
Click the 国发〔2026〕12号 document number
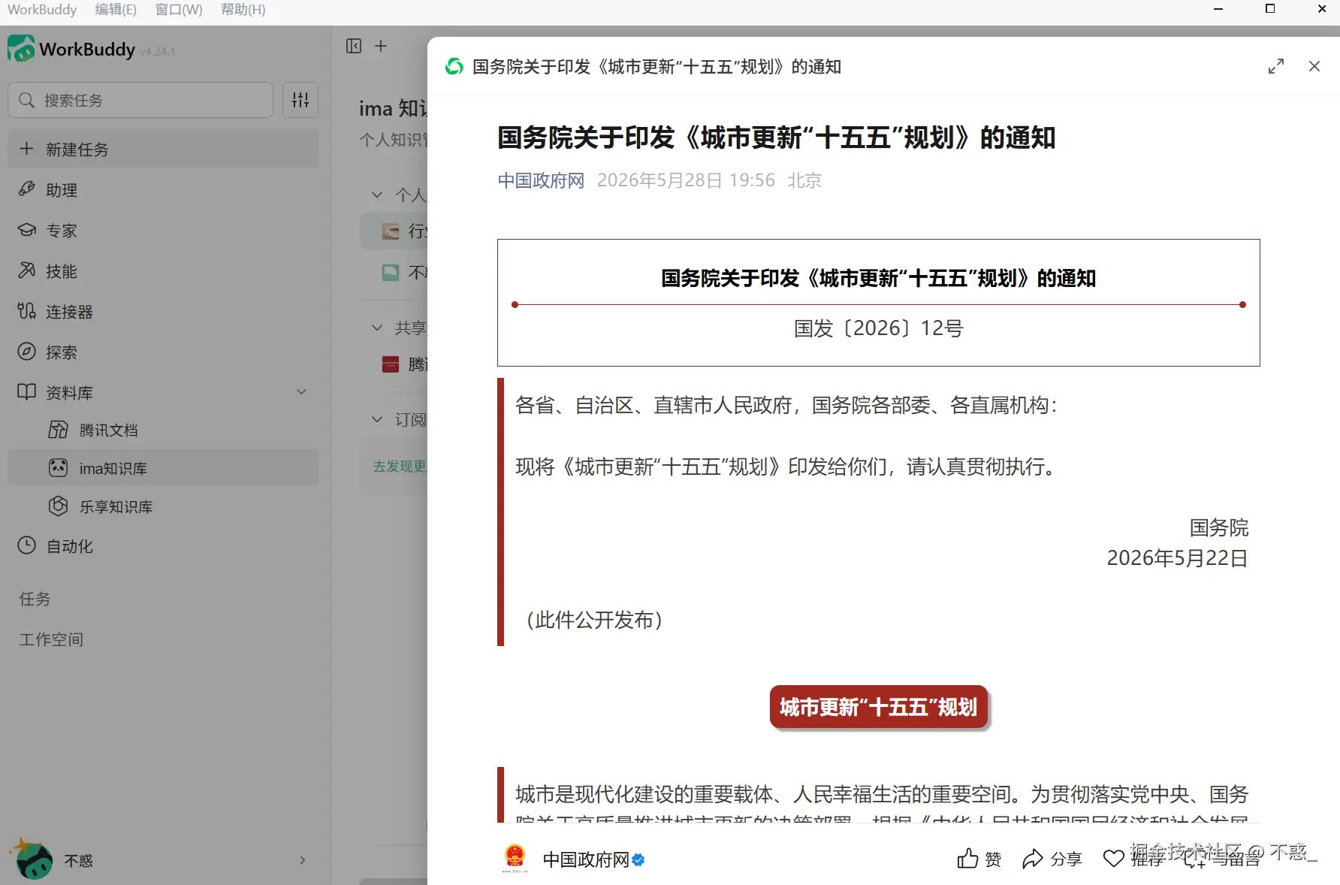pyautogui.click(x=879, y=328)
